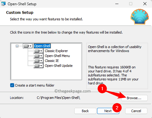Uncheck Create a start menu folder
The height and width of the screenshot is (118, 152).
pos(12,85)
